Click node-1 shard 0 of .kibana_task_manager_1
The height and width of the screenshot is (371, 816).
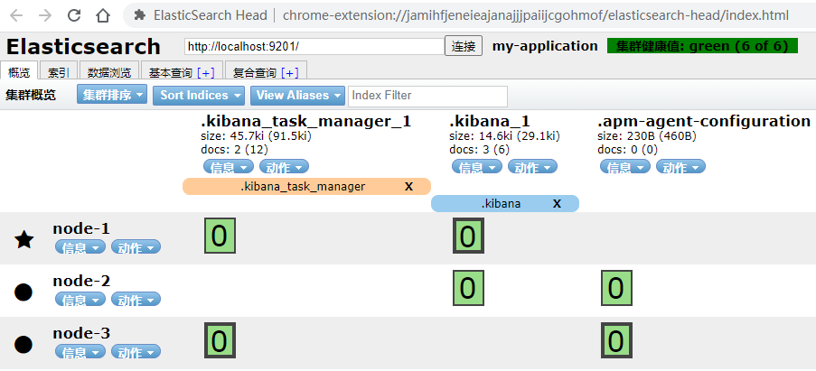(220, 237)
